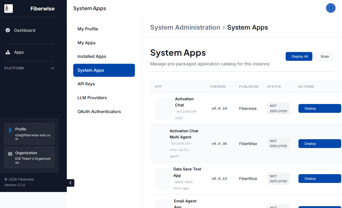Navigate to System Administration via breadcrumb
342x208 pixels.
(x=185, y=27)
